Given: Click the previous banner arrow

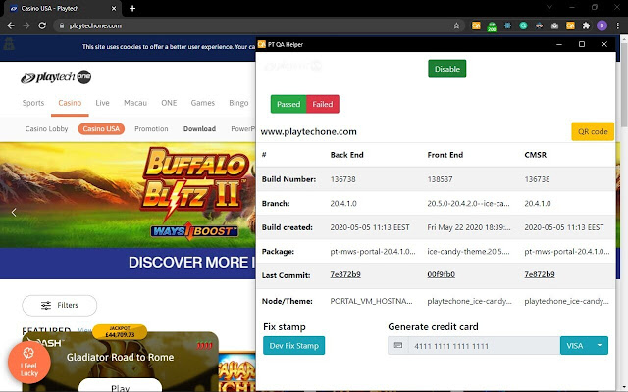Looking at the screenshot, I should [x=14, y=212].
